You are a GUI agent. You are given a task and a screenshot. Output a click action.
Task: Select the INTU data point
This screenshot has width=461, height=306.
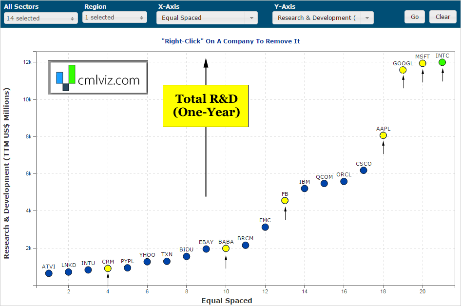[88, 270]
